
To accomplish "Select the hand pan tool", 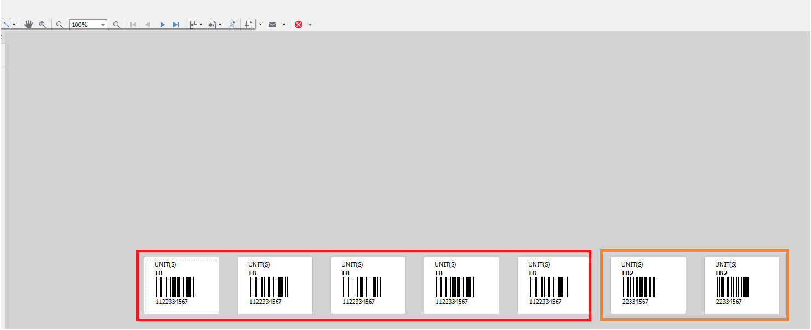I will [x=28, y=25].
